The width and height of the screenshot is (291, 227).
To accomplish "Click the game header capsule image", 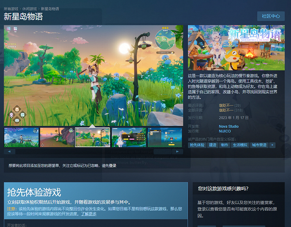I will pyautogui.click(x=236, y=48).
